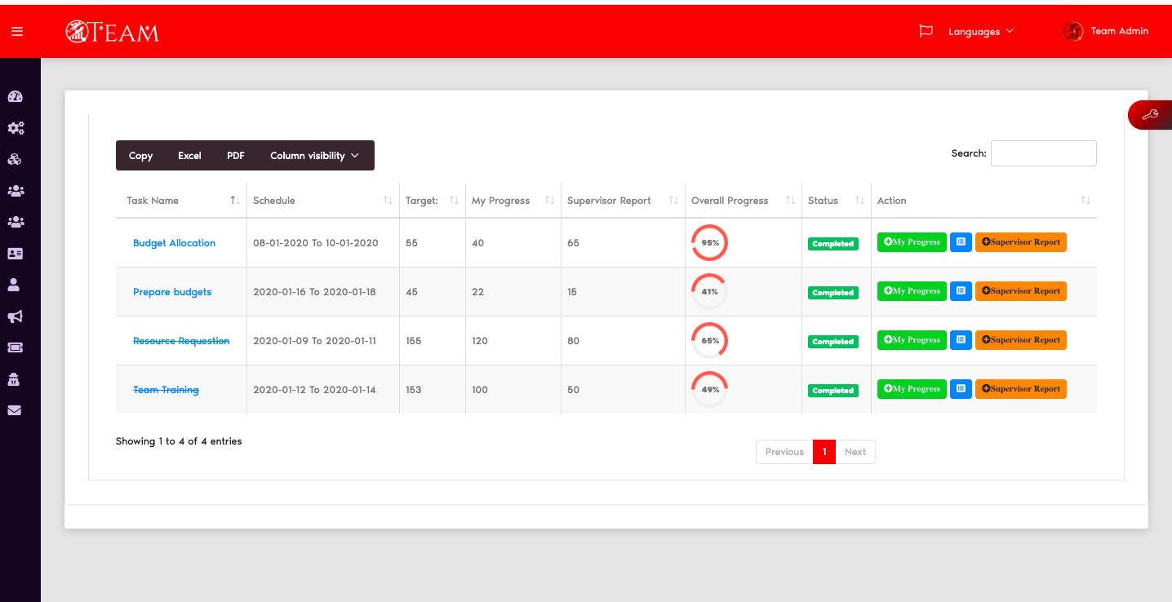Open the red wrench settings tab
The height and width of the screenshot is (602, 1172).
pyautogui.click(x=1150, y=115)
